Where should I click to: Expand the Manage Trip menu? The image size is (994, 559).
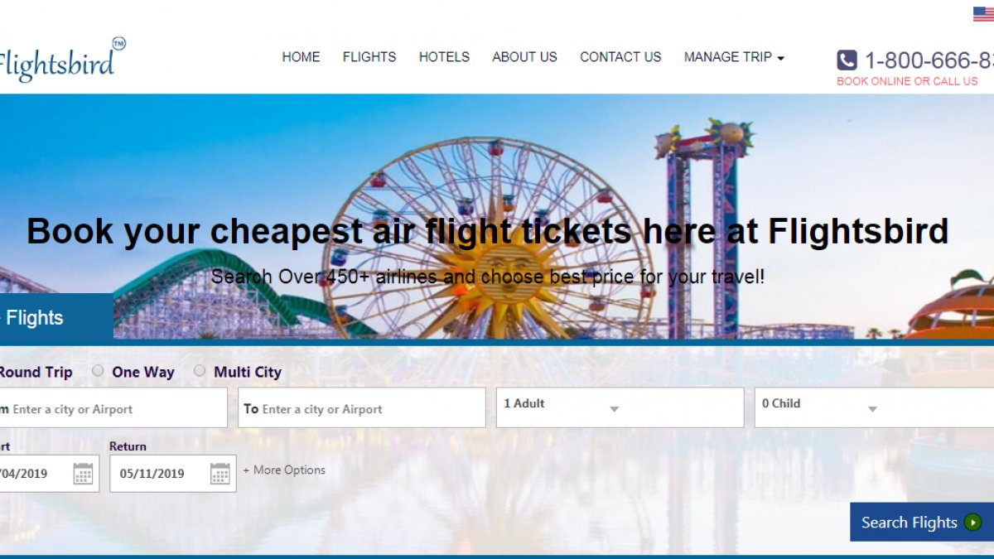point(734,57)
